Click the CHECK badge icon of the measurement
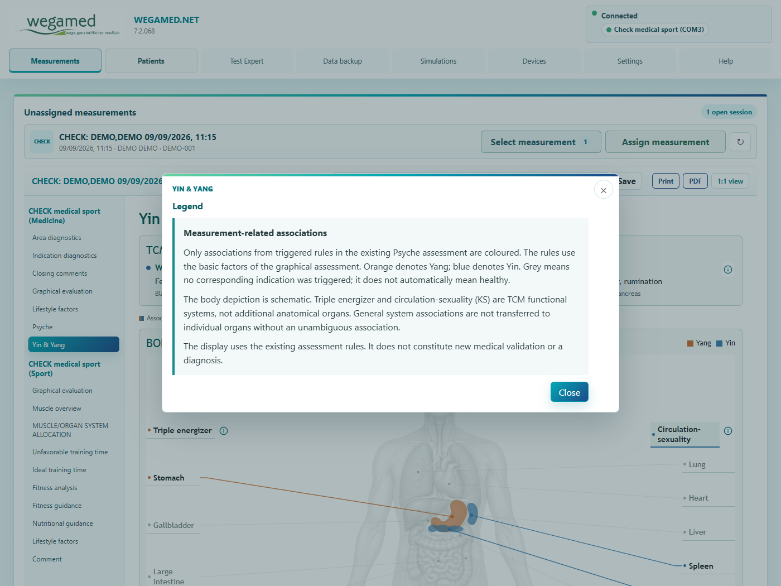The height and width of the screenshot is (586, 781). click(42, 142)
